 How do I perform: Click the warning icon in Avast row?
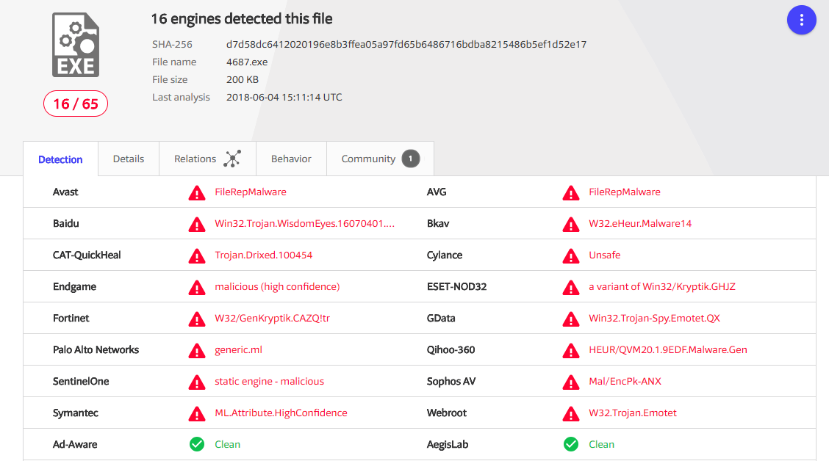197,193
